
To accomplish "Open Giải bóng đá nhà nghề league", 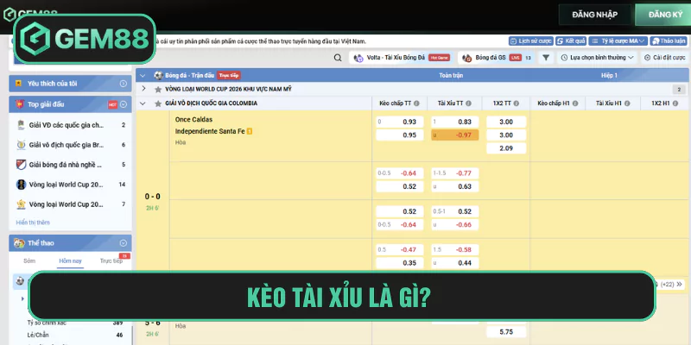I will (71, 165).
